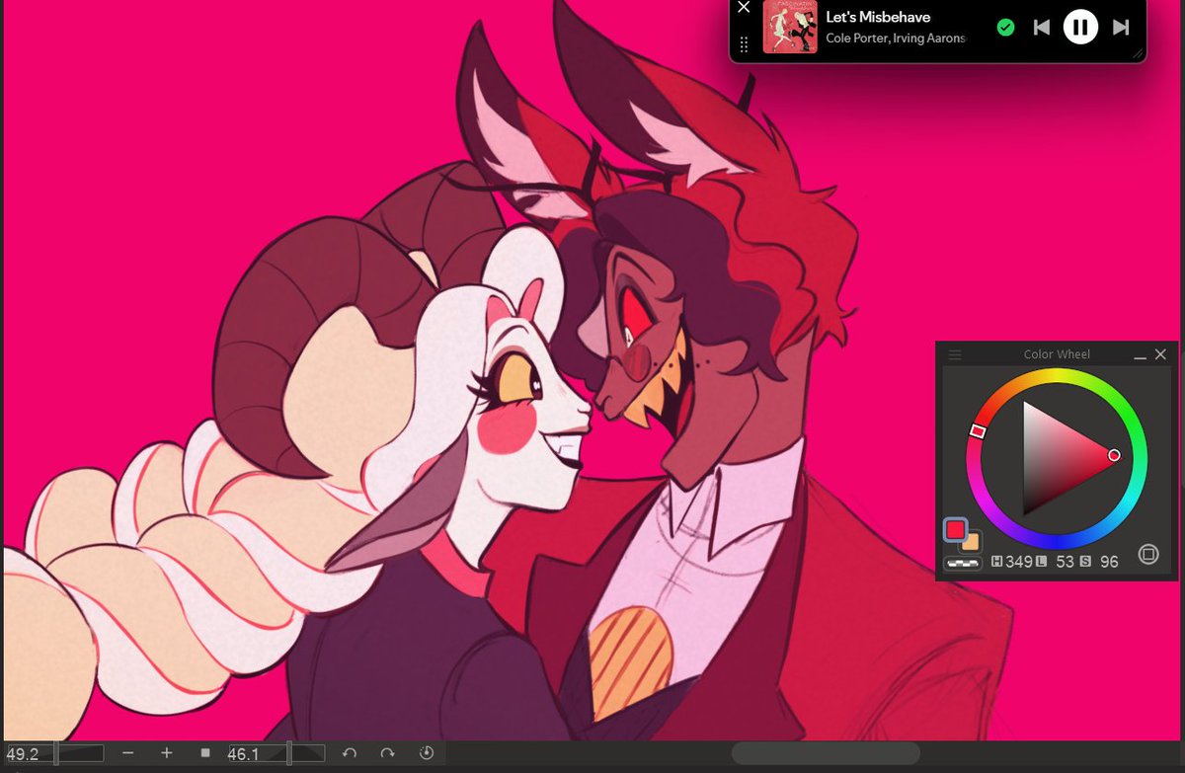Click the green saved-to-library checkmark

click(x=1005, y=28)
